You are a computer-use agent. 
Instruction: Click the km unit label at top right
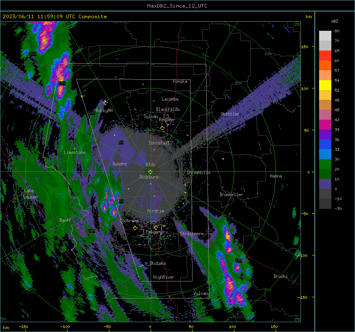[x=308, y=17]
